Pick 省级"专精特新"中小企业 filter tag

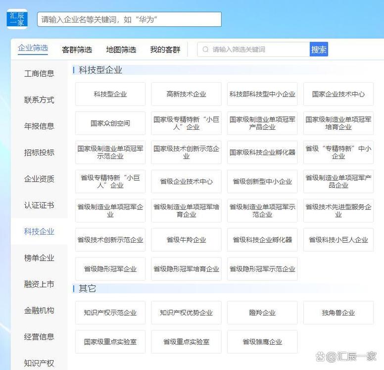pyautogui.click(x=338, y=152)
